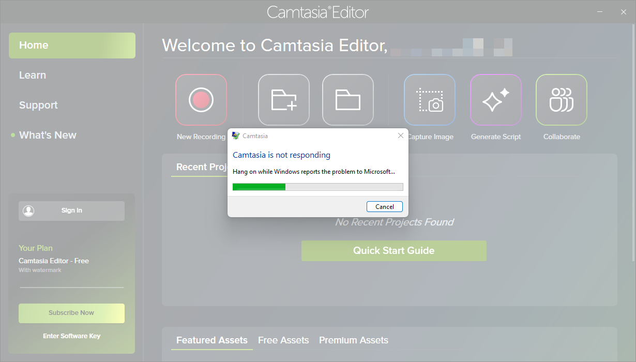Viewport: 636px width, 362px height.
Task: Switch to the Featured Assets tab
Action: point(212,340)
